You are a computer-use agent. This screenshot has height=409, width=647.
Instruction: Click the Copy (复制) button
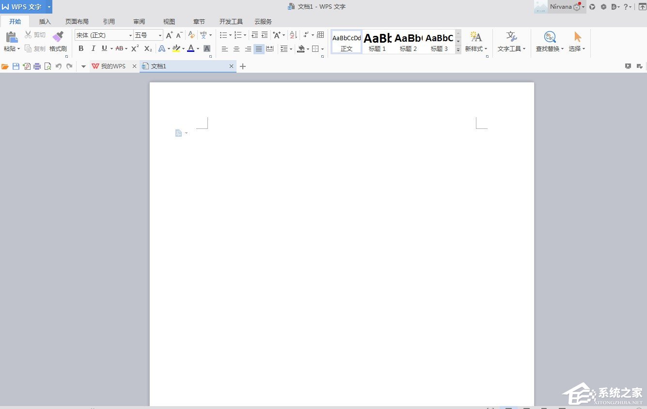35,48
